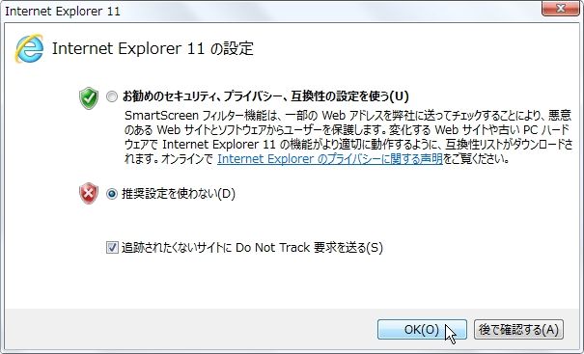
Task: Click the をご覧ください text after the link
Action: point(476,159)
